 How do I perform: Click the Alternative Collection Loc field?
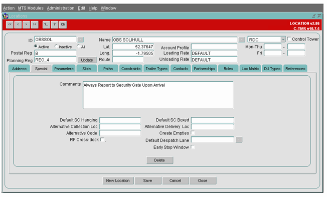tap(120, 126)
